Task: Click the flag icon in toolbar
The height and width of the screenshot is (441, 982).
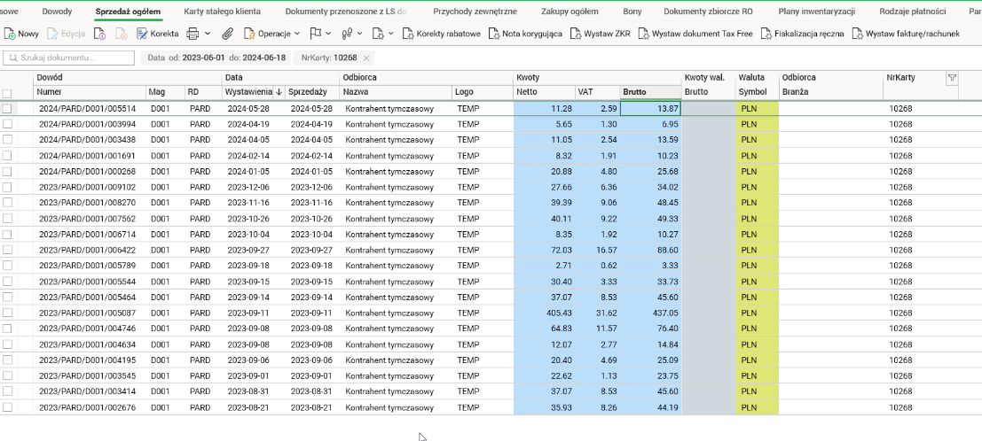Action: point(315,34)
